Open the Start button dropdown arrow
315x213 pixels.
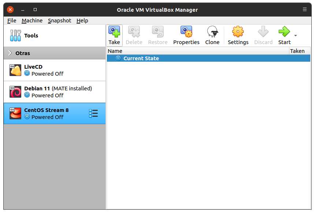coord(296,36)
